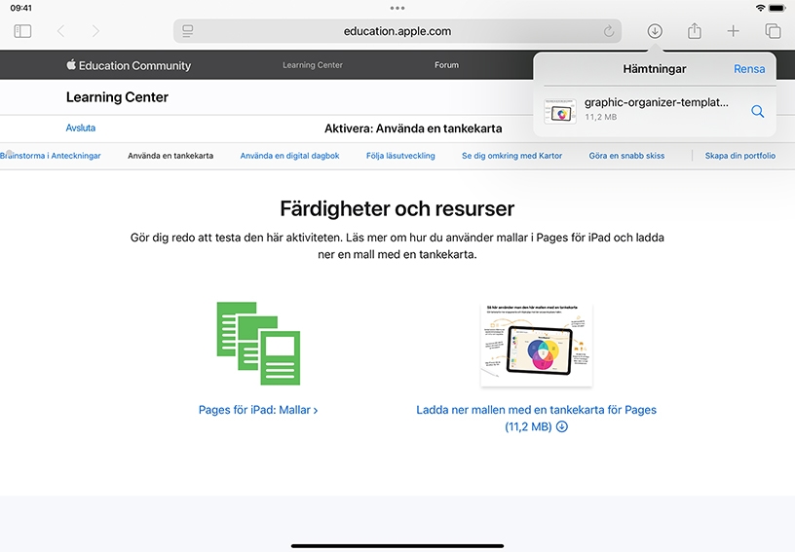Reload the page with refresh icon
Viewport: 795px width, 552px height.
(x=609, y=31)
